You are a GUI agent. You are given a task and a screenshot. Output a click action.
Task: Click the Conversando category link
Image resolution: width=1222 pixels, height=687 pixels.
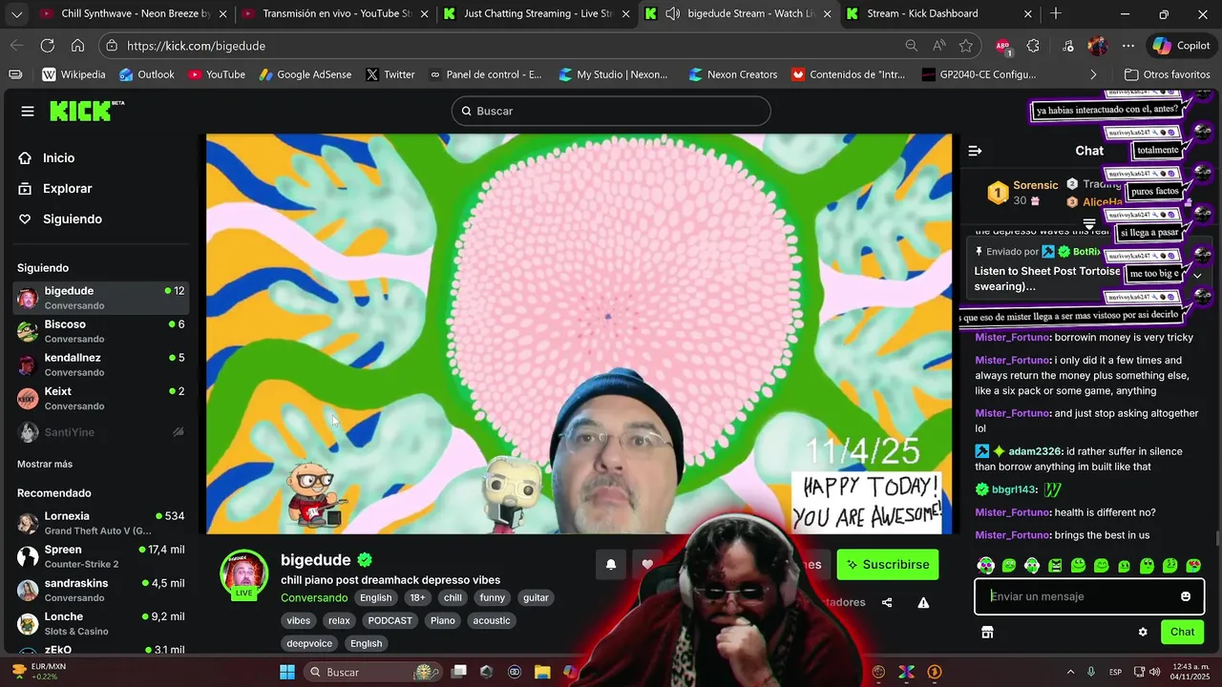tap(314, 597)
